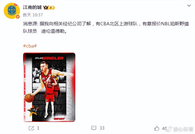Open the post timestamp 昨天 10:37
Viewport: 195px width, 134px height.
point(33,15)
